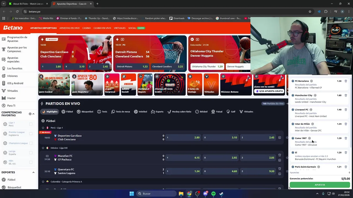Expand the browser tab search dropdown
The width and height of the screenshot is (353, 198).
click(x=3, y=4)
